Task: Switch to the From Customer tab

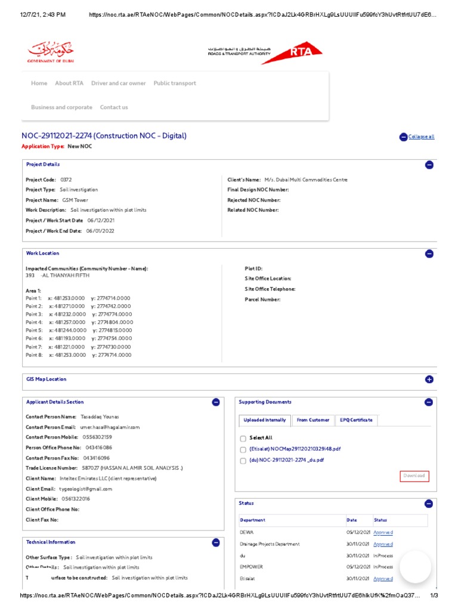Action: [312, 420]
